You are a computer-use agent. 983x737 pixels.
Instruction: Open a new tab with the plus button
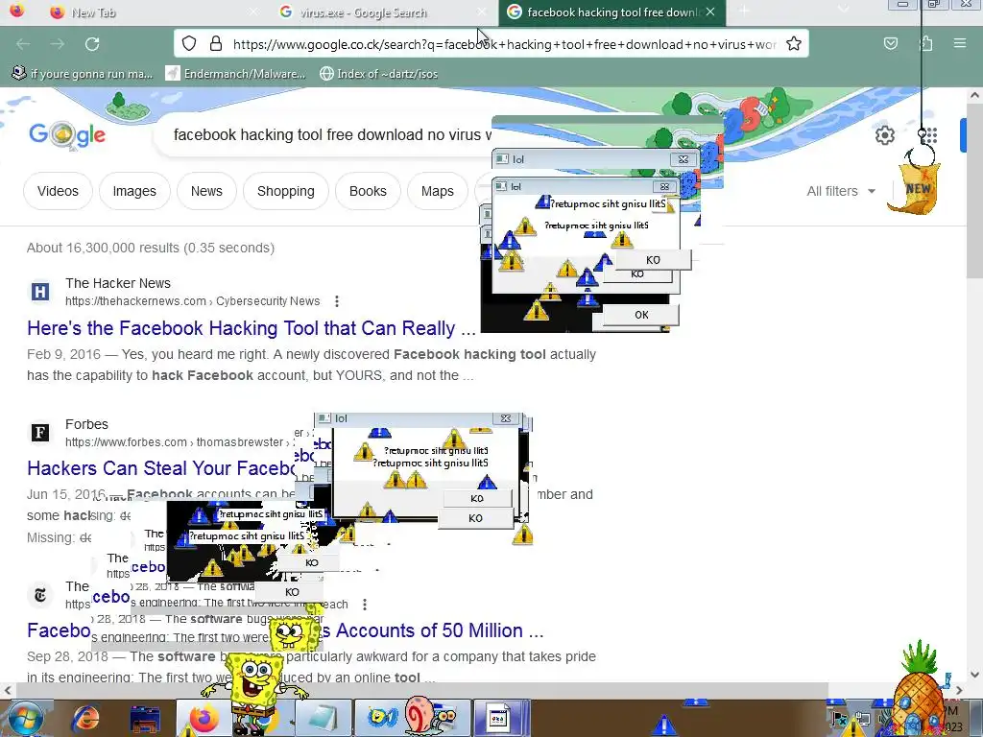tap(744, 12)
